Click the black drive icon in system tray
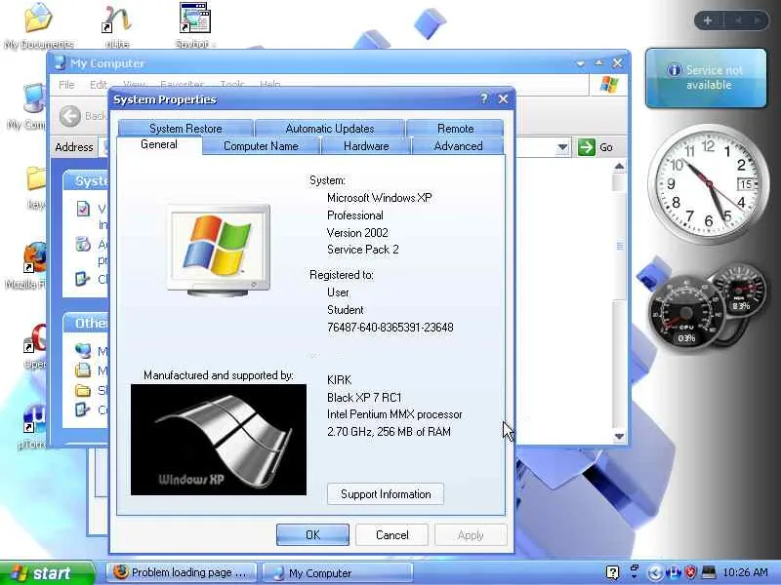The width and height of the screenshot is (781, 585). click(x=709, y=572)
